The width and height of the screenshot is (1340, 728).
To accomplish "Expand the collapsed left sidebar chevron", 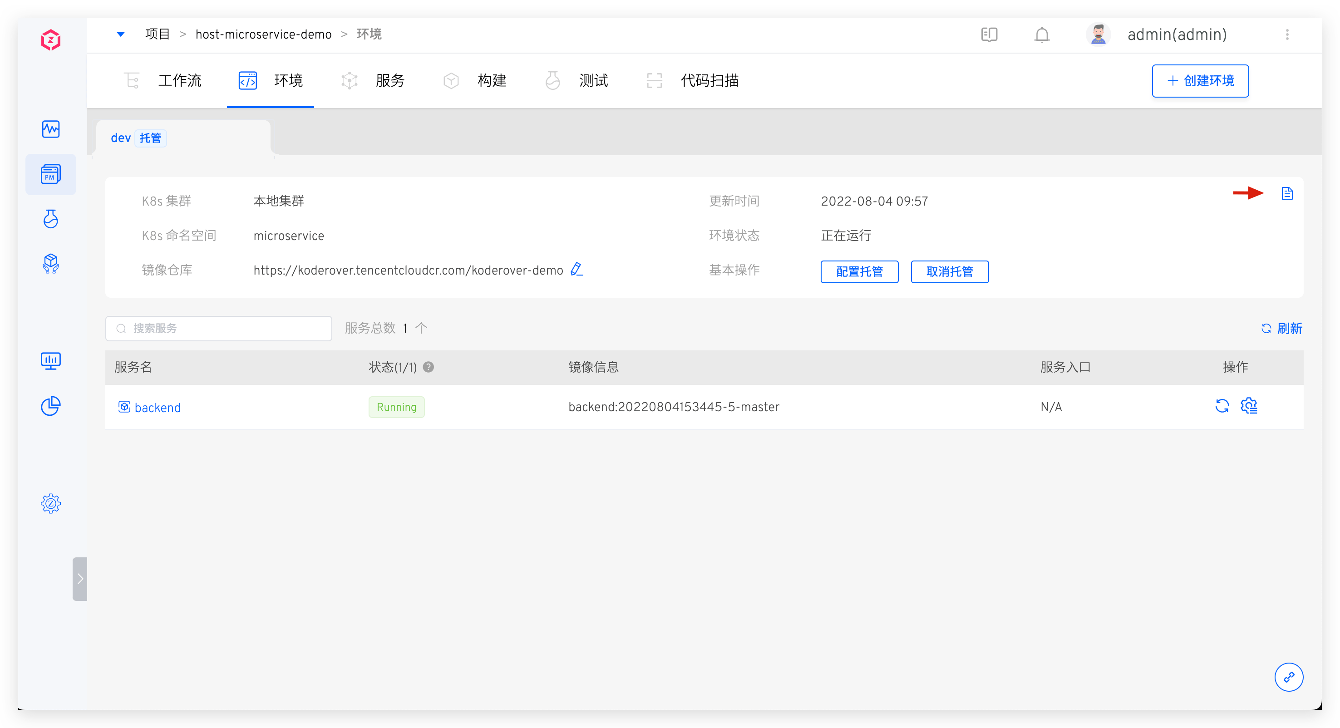I will (x=80, y=579).
